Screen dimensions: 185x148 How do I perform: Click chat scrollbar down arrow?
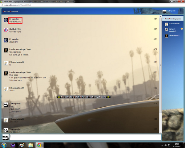coord(160,132)
